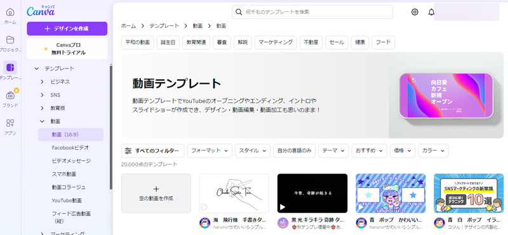Screen dimensions: 508x235
Task: Select the 平和の動画 tag chip
Action: tap(137, 43)
